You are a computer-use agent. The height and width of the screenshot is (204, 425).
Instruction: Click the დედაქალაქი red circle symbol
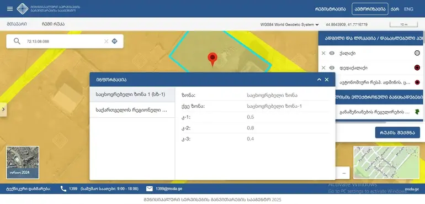pyautogui.click(x=417, y=68)
